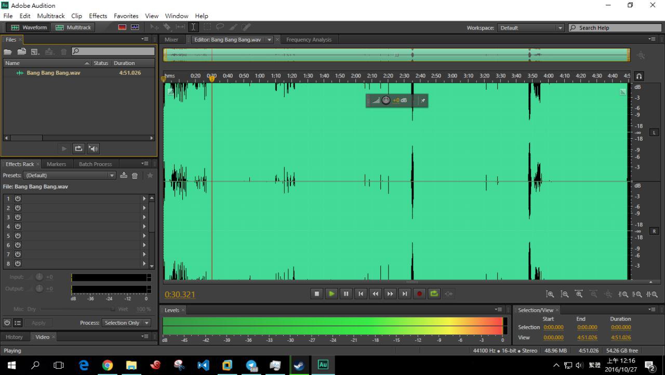Expand the effect list for slot 7
The image size is (665, 375).
pyautogui.click(x=144, y=255)
